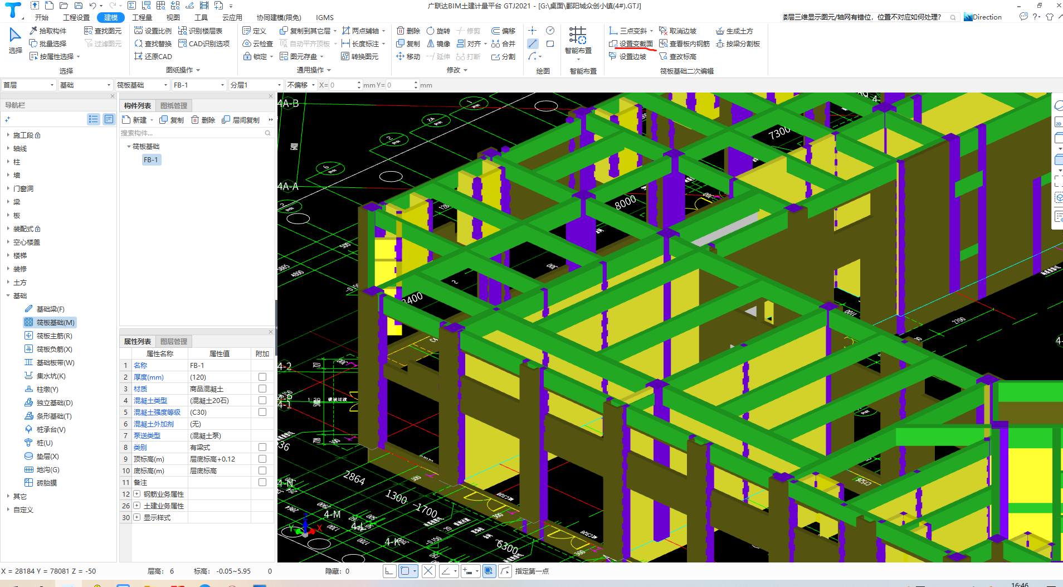Switch to the 工程设置 ribbon tab
This screenshot has width=1063, height=587.
pyautogui.click(x=76, y=17)
